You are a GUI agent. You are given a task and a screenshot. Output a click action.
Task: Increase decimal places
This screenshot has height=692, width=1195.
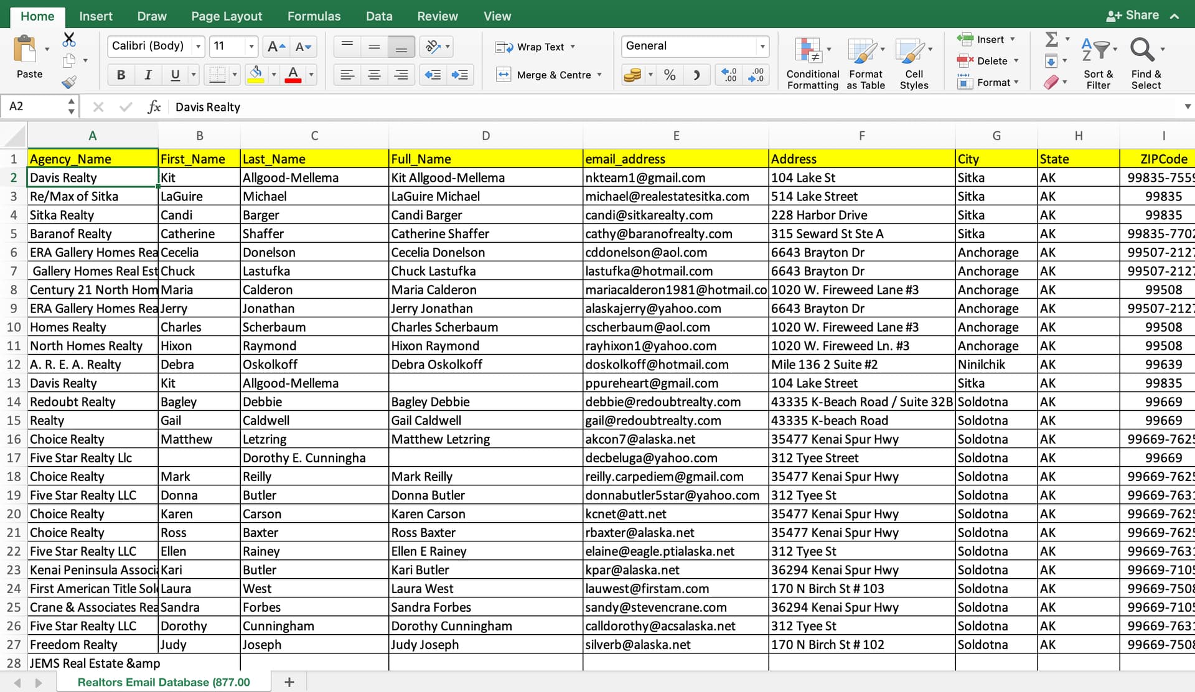click(729, 75)
